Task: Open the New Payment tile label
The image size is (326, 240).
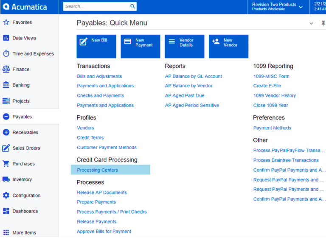Action: (144, 42)
